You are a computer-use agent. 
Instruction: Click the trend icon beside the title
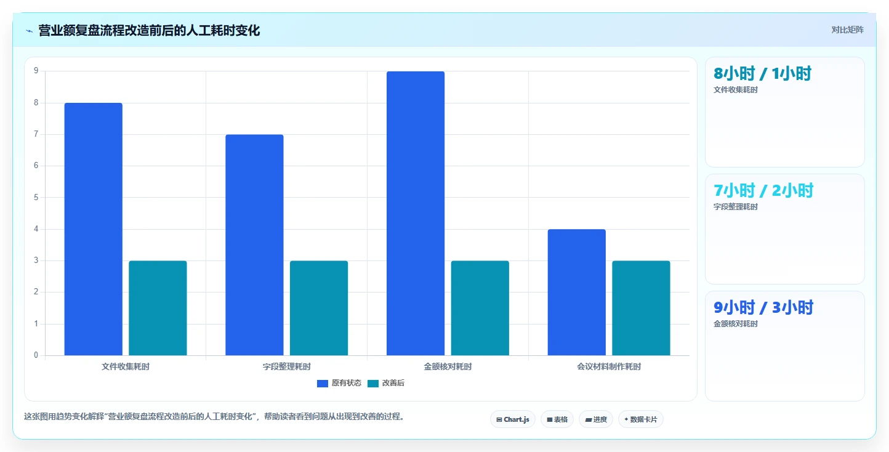pos(29,31)
